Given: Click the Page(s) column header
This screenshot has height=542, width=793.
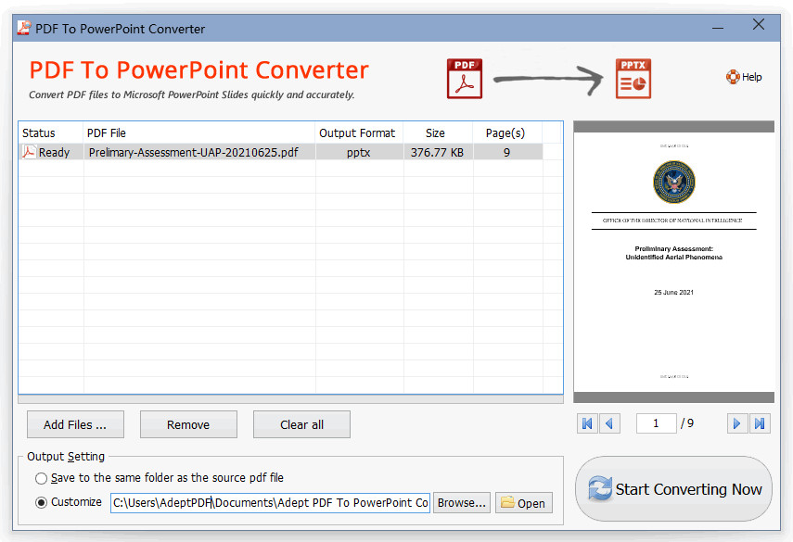Looking at the screenshot, I should pos(507,132).
